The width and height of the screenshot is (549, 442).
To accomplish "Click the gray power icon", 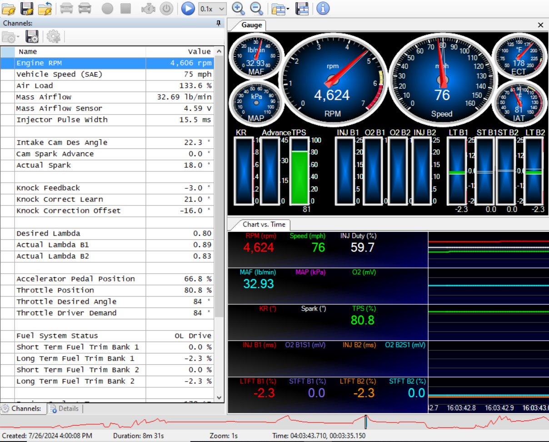I will (167, 8).
